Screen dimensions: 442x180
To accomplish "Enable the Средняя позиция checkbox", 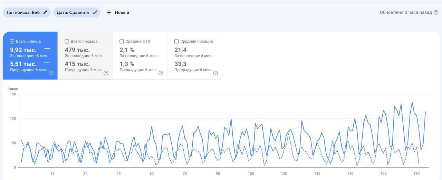I will pos(176,41).
